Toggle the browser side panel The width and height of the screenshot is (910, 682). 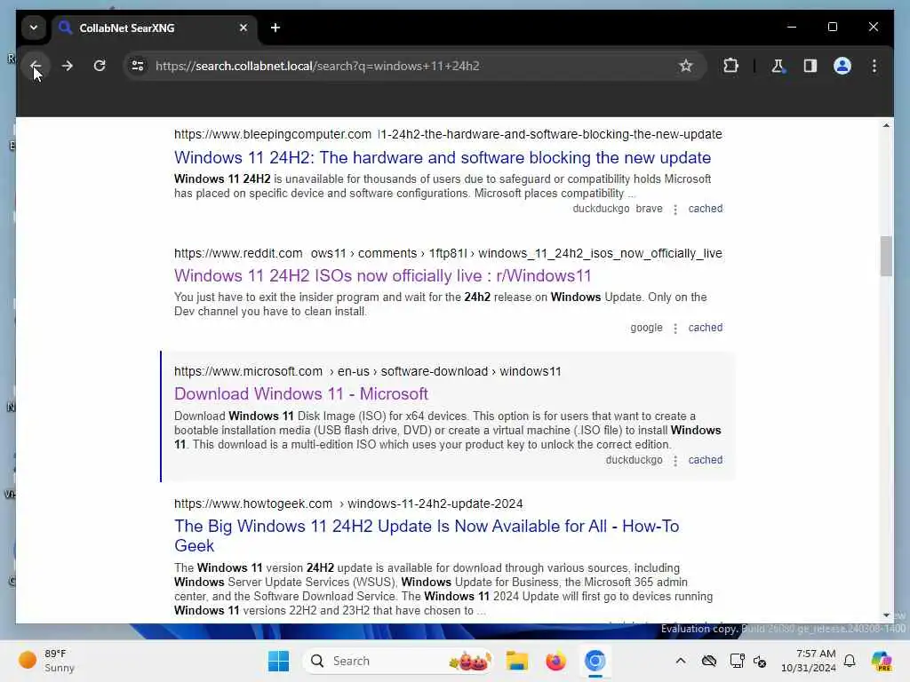tap(810, 66)
